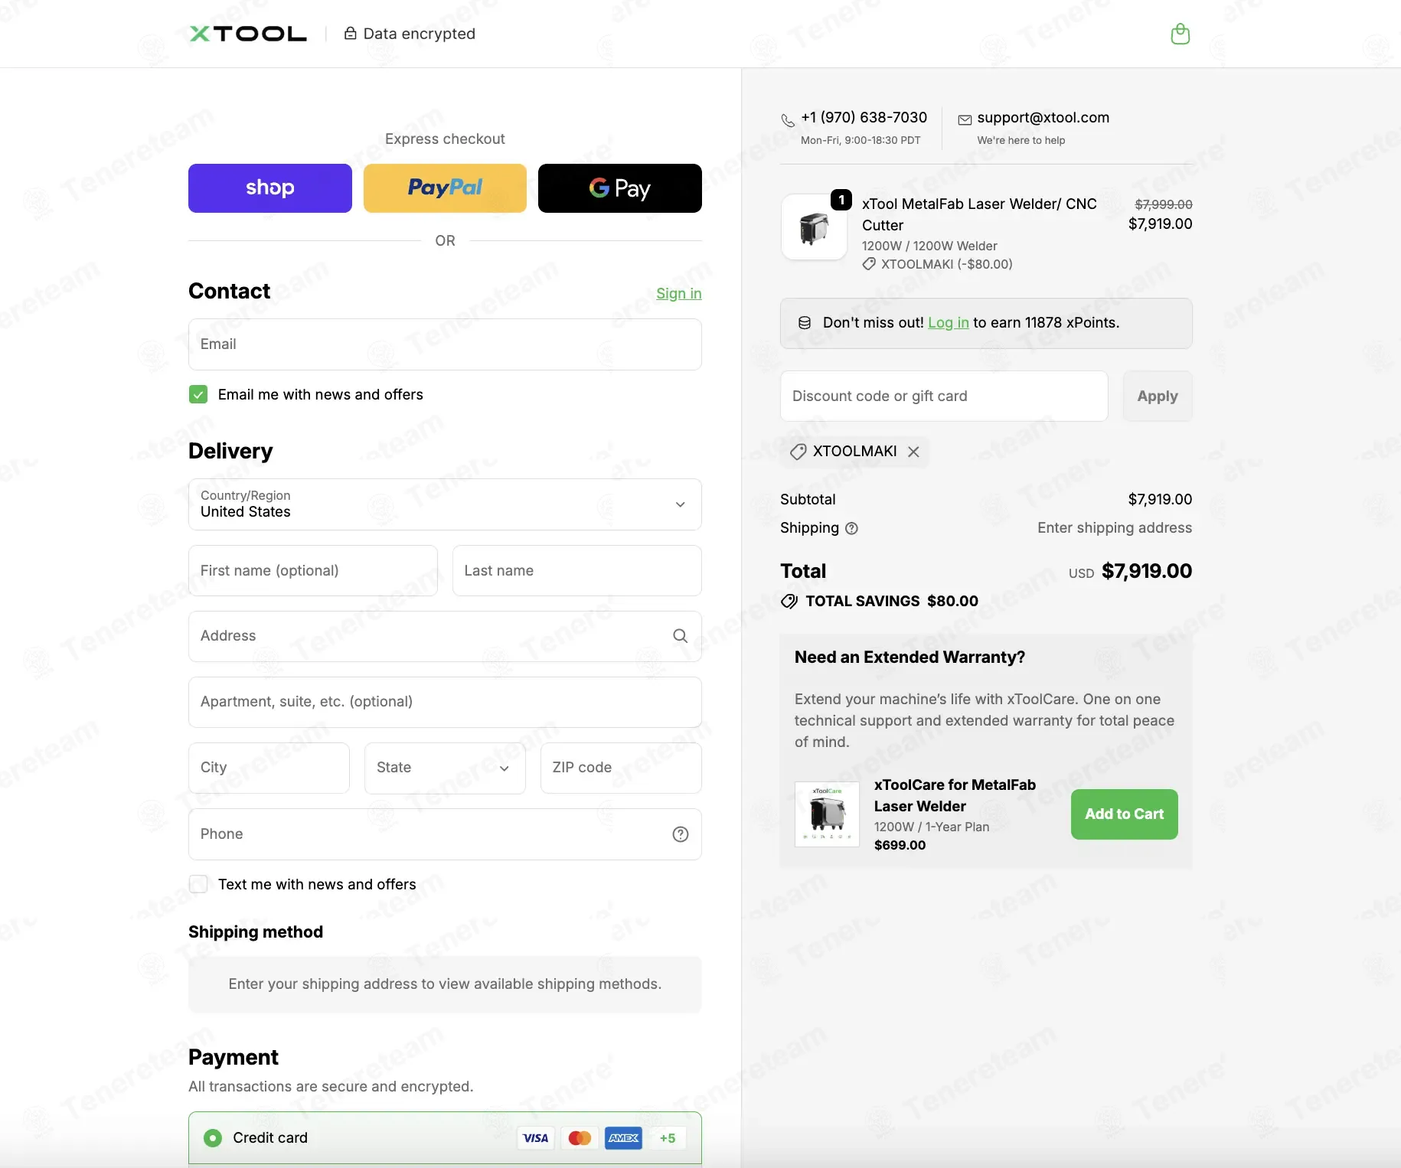Open the Country/Region dropdown
The height and width of the screenshot is (1168, 1401).
[x=445, y=504]
